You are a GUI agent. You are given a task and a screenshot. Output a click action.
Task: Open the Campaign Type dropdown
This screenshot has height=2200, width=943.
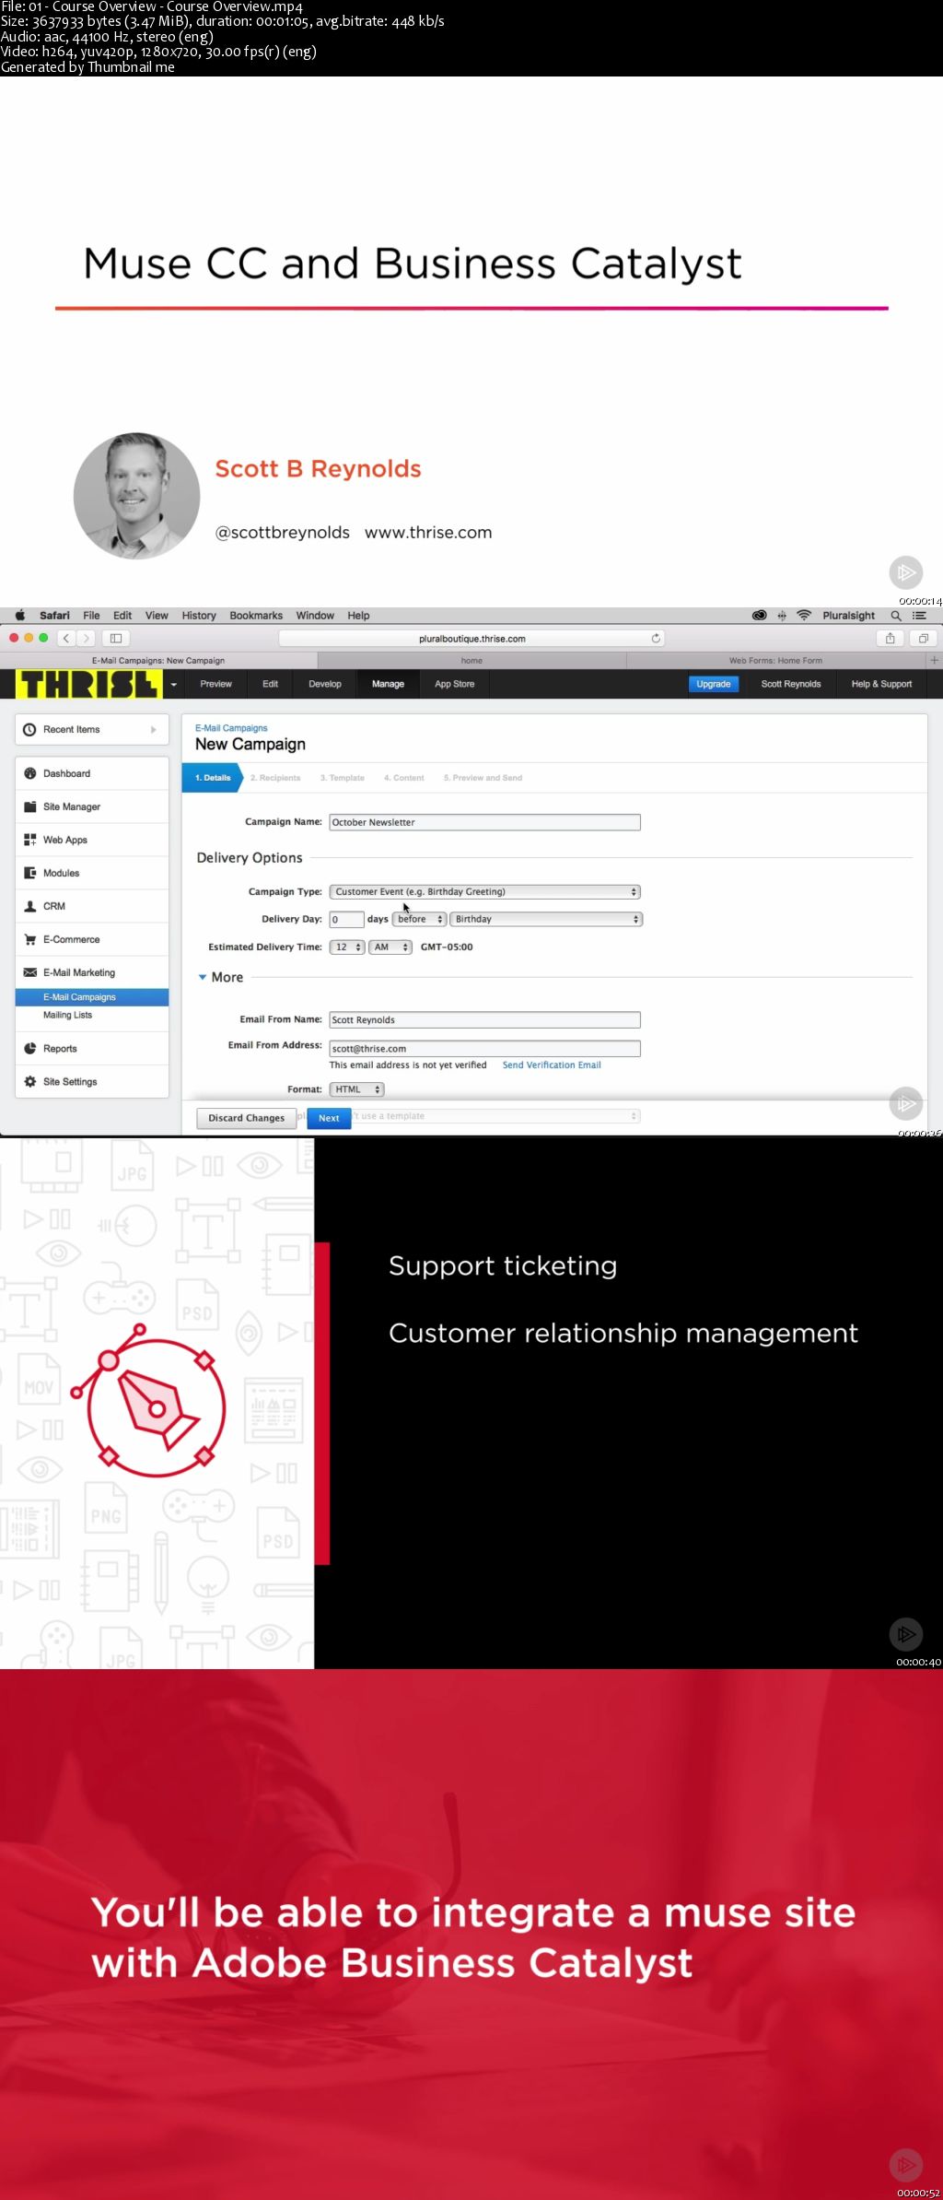pos(484,891)
